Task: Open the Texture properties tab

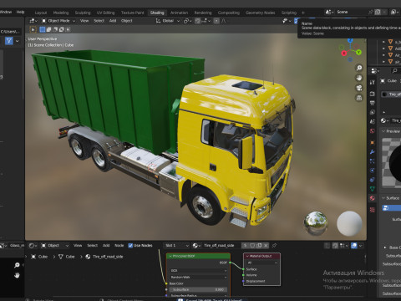Action: pyautogui.click(x=373, y=210)
